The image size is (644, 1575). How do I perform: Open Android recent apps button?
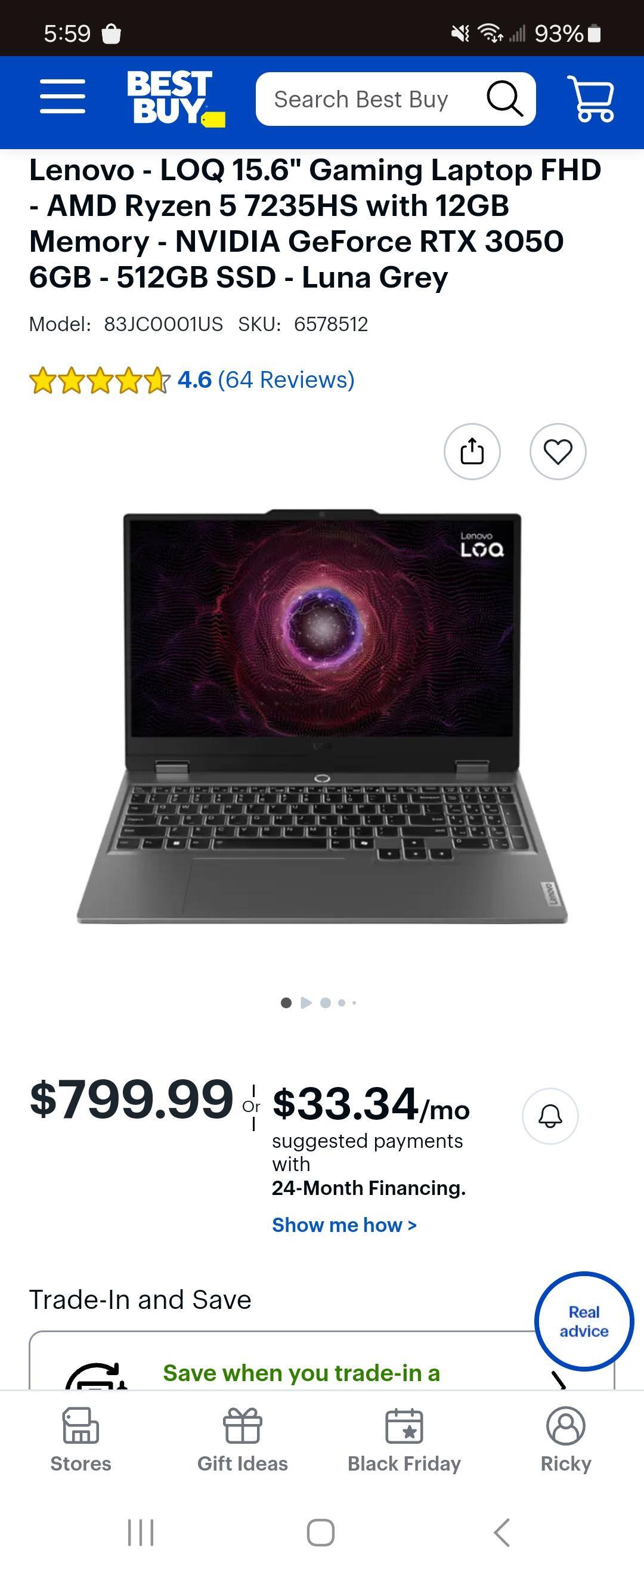tap(141, 1532)
